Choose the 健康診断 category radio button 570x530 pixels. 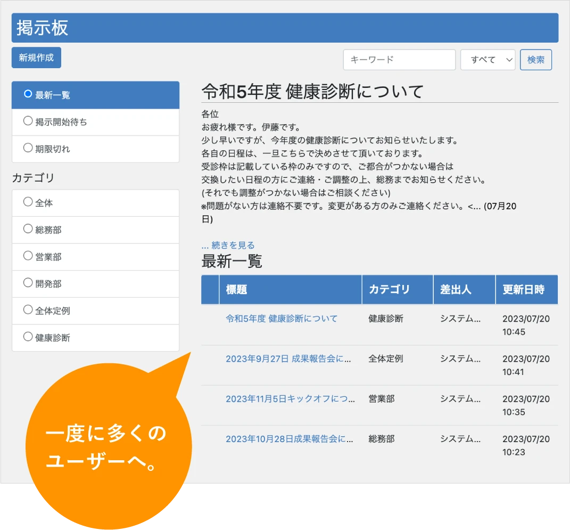point(28,337)
